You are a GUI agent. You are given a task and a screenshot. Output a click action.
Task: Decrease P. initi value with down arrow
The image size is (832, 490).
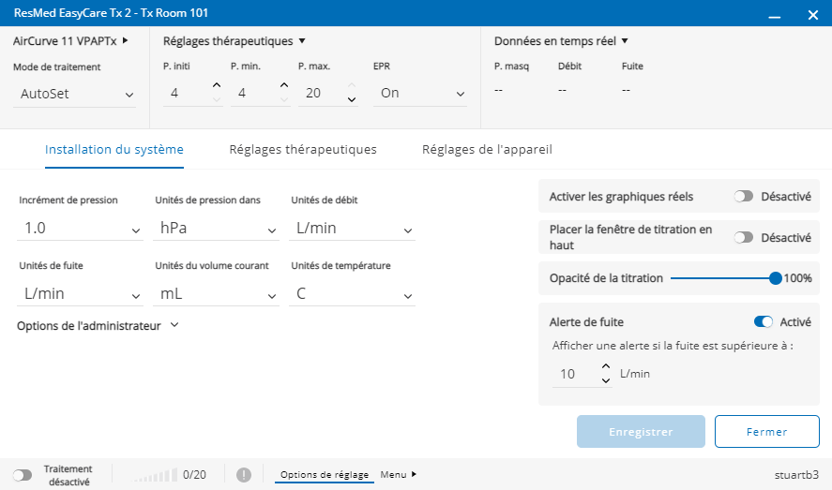pyautogui.click(x=217, y=99)
